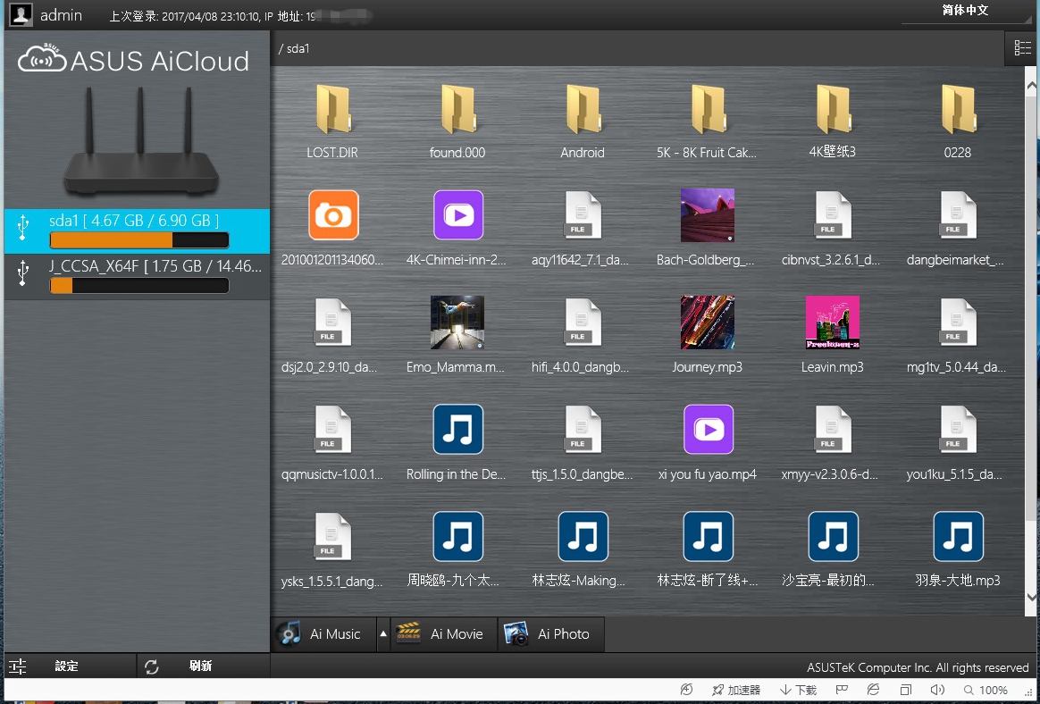Open the Journey.mp3 album thumbnail
1040x704 pixels.
(708, 323)
